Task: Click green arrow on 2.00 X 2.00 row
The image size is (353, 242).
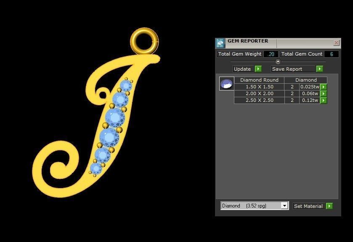Action: tap(324, 94)
